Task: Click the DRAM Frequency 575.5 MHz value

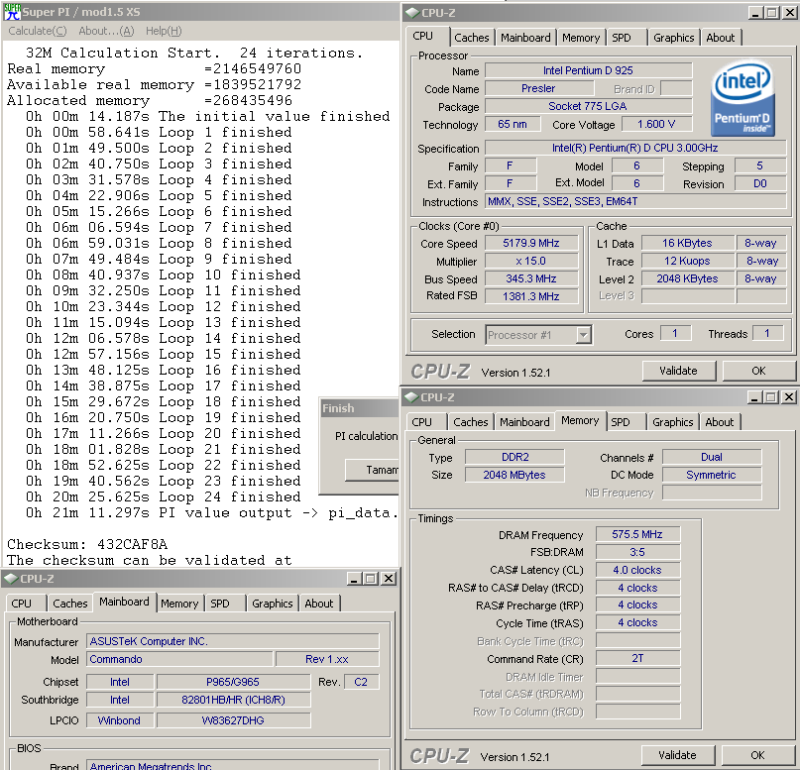Action: coord(637,534)
